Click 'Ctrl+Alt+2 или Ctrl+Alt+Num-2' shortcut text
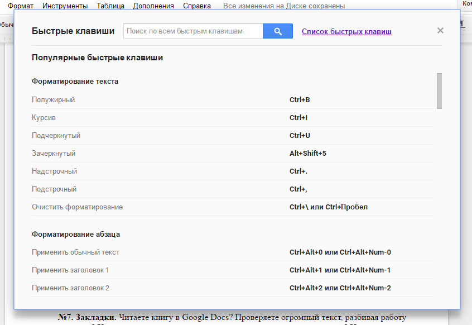472x325 pixels. [x=340, y=288]
